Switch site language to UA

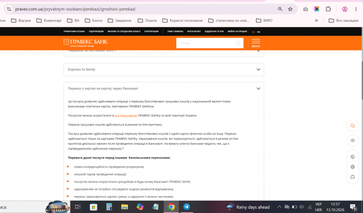click(253, 32)
